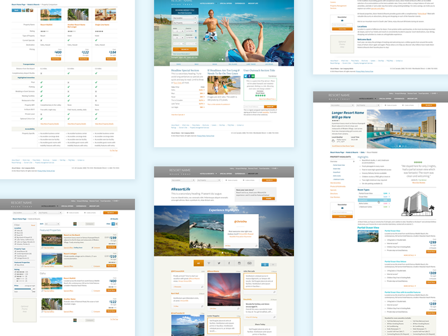Toggle five-star rating filter checkbox
This screenshot has width=448, height=336.
(16, 272)
